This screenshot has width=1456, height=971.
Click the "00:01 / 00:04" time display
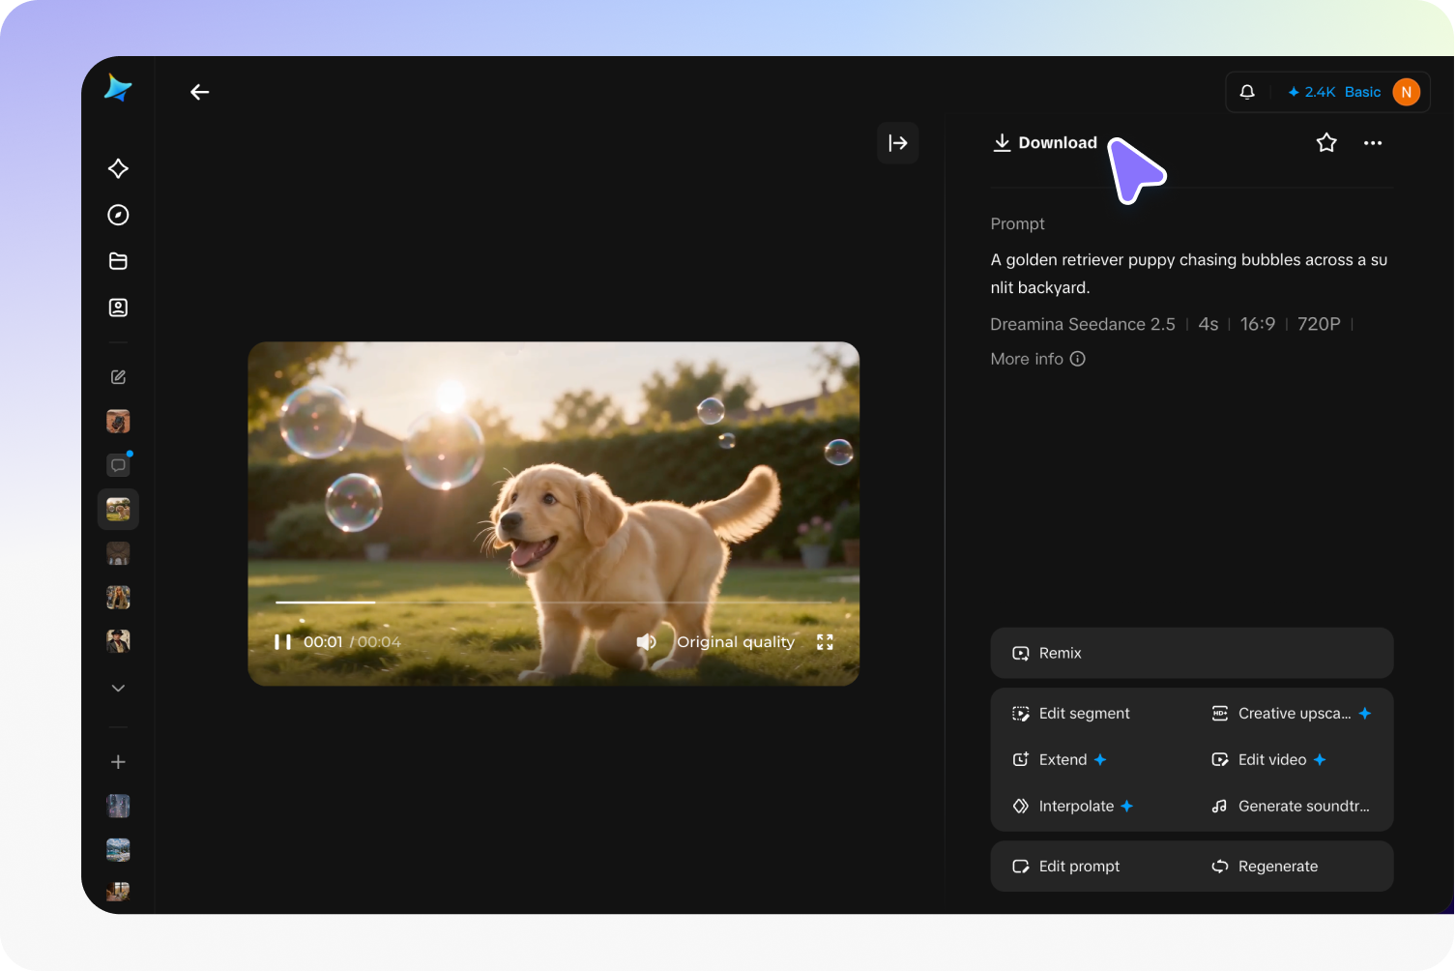point(352,642)
